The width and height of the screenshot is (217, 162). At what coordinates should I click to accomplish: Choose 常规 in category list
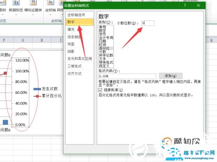click(103, 27)
